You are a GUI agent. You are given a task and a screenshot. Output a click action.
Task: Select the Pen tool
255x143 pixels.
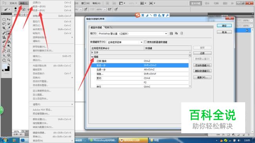pyautogui.click(x=4, y=51)
